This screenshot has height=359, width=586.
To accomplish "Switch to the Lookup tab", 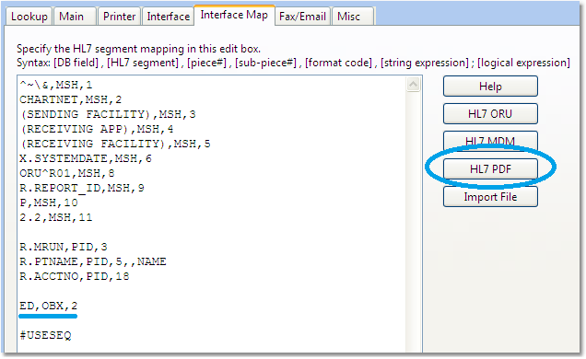I will coord(29,17).
